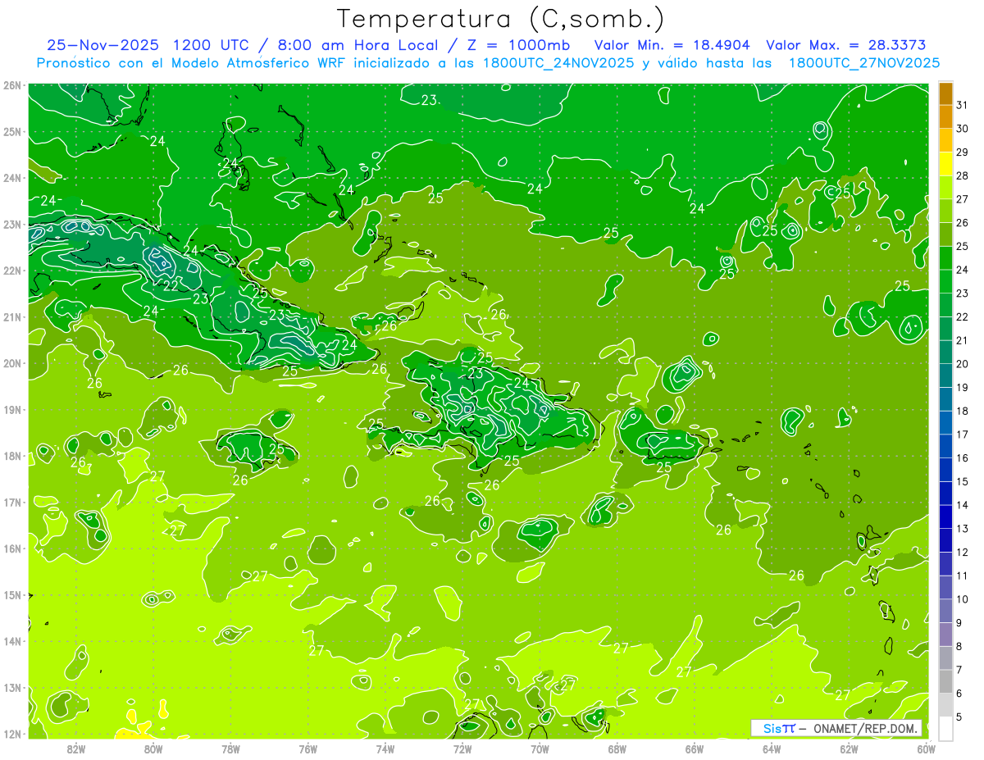Click the colorbar label "31"
Image resolution: width=984 pixels, height=760 pixels.
pos(962,106)
